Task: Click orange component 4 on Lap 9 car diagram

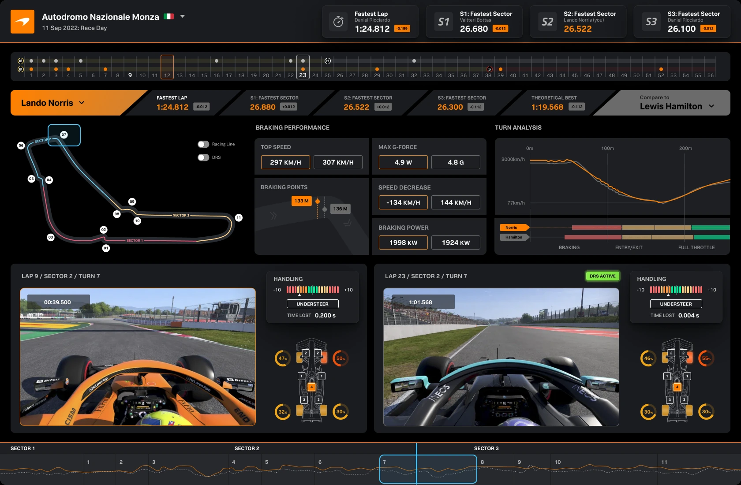Action: [311, 387]
